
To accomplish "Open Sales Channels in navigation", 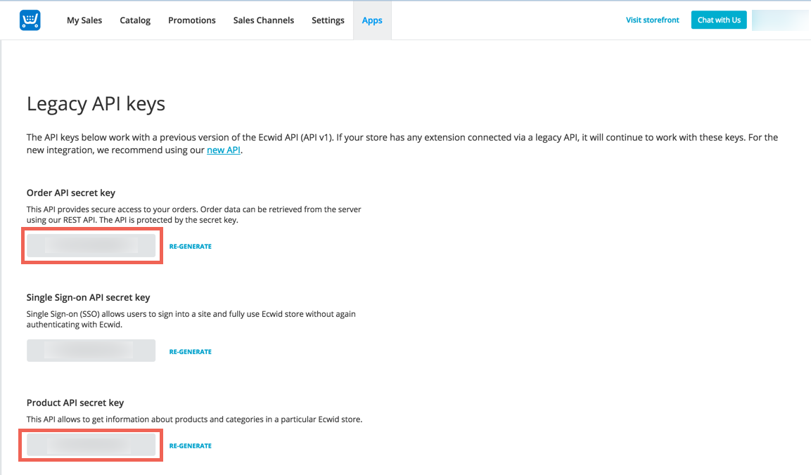I will 264,20.
